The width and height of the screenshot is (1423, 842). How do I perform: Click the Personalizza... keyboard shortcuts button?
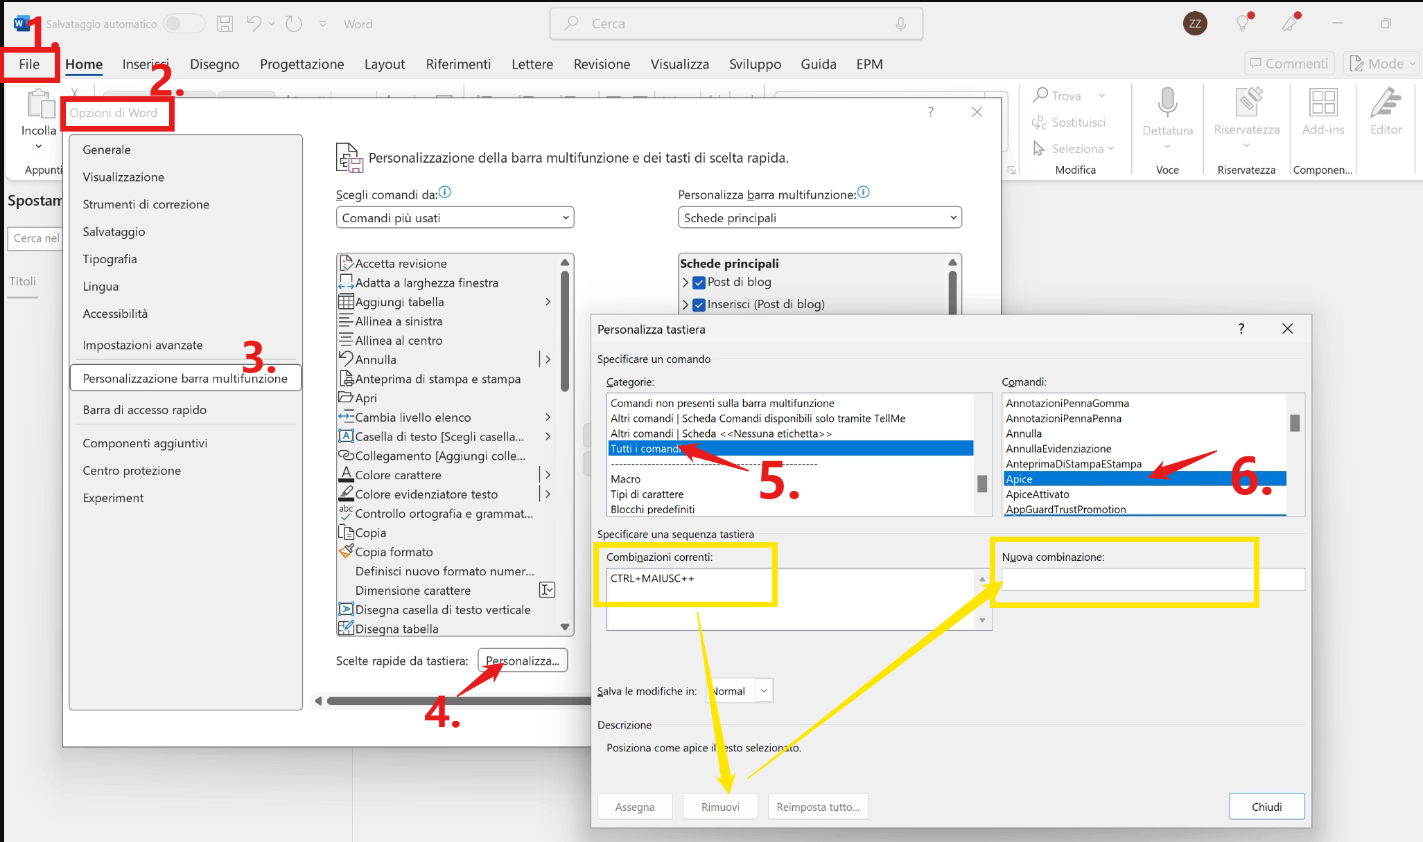[523, 661]
